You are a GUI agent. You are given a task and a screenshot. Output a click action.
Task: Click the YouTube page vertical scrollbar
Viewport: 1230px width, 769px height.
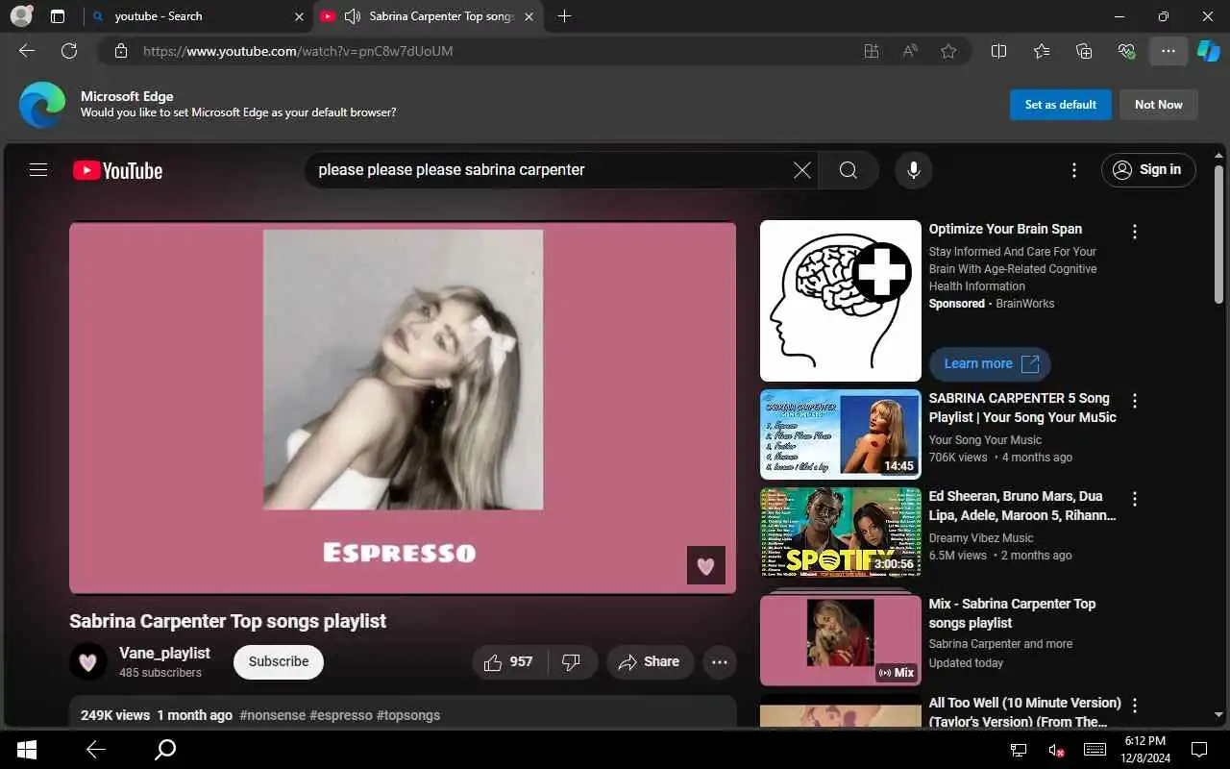click(x=1219, y=236)
